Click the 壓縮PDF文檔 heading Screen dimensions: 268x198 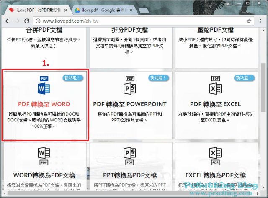(215, 30)
